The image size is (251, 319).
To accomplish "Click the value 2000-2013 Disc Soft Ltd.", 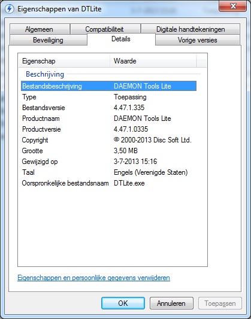I will (x=153, y=140).
